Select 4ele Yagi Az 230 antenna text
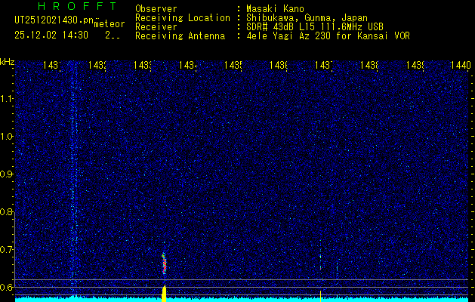 [328, 36]
